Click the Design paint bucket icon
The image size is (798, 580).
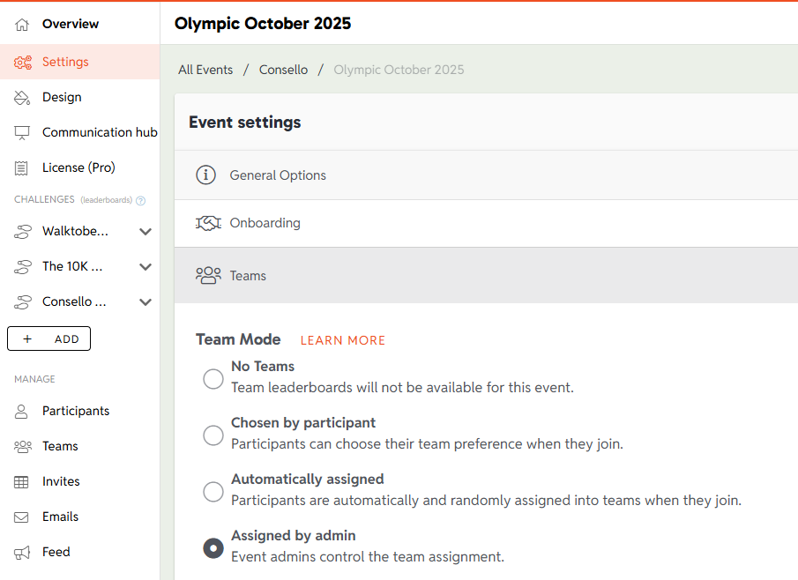coord(23,97)
